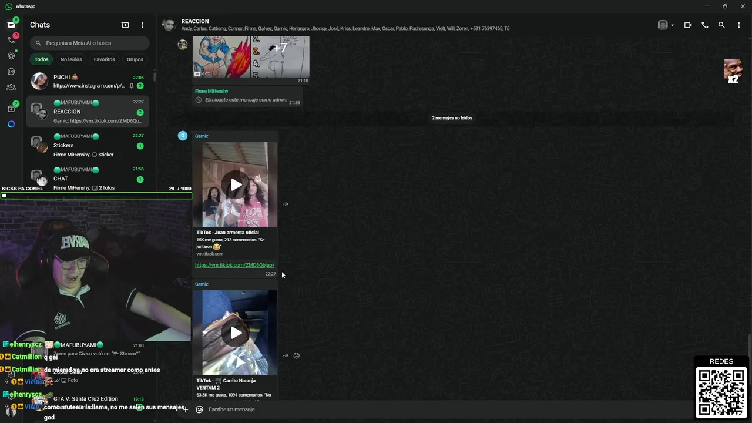Screen dimensions: 752x423
Task: Focus the Pregunta a Meta AI search field
Action: point(89,43)
